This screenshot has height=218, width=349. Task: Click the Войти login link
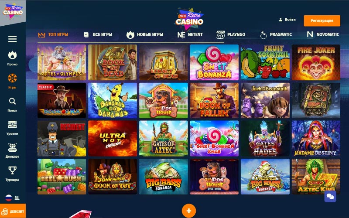click(287, 20)
